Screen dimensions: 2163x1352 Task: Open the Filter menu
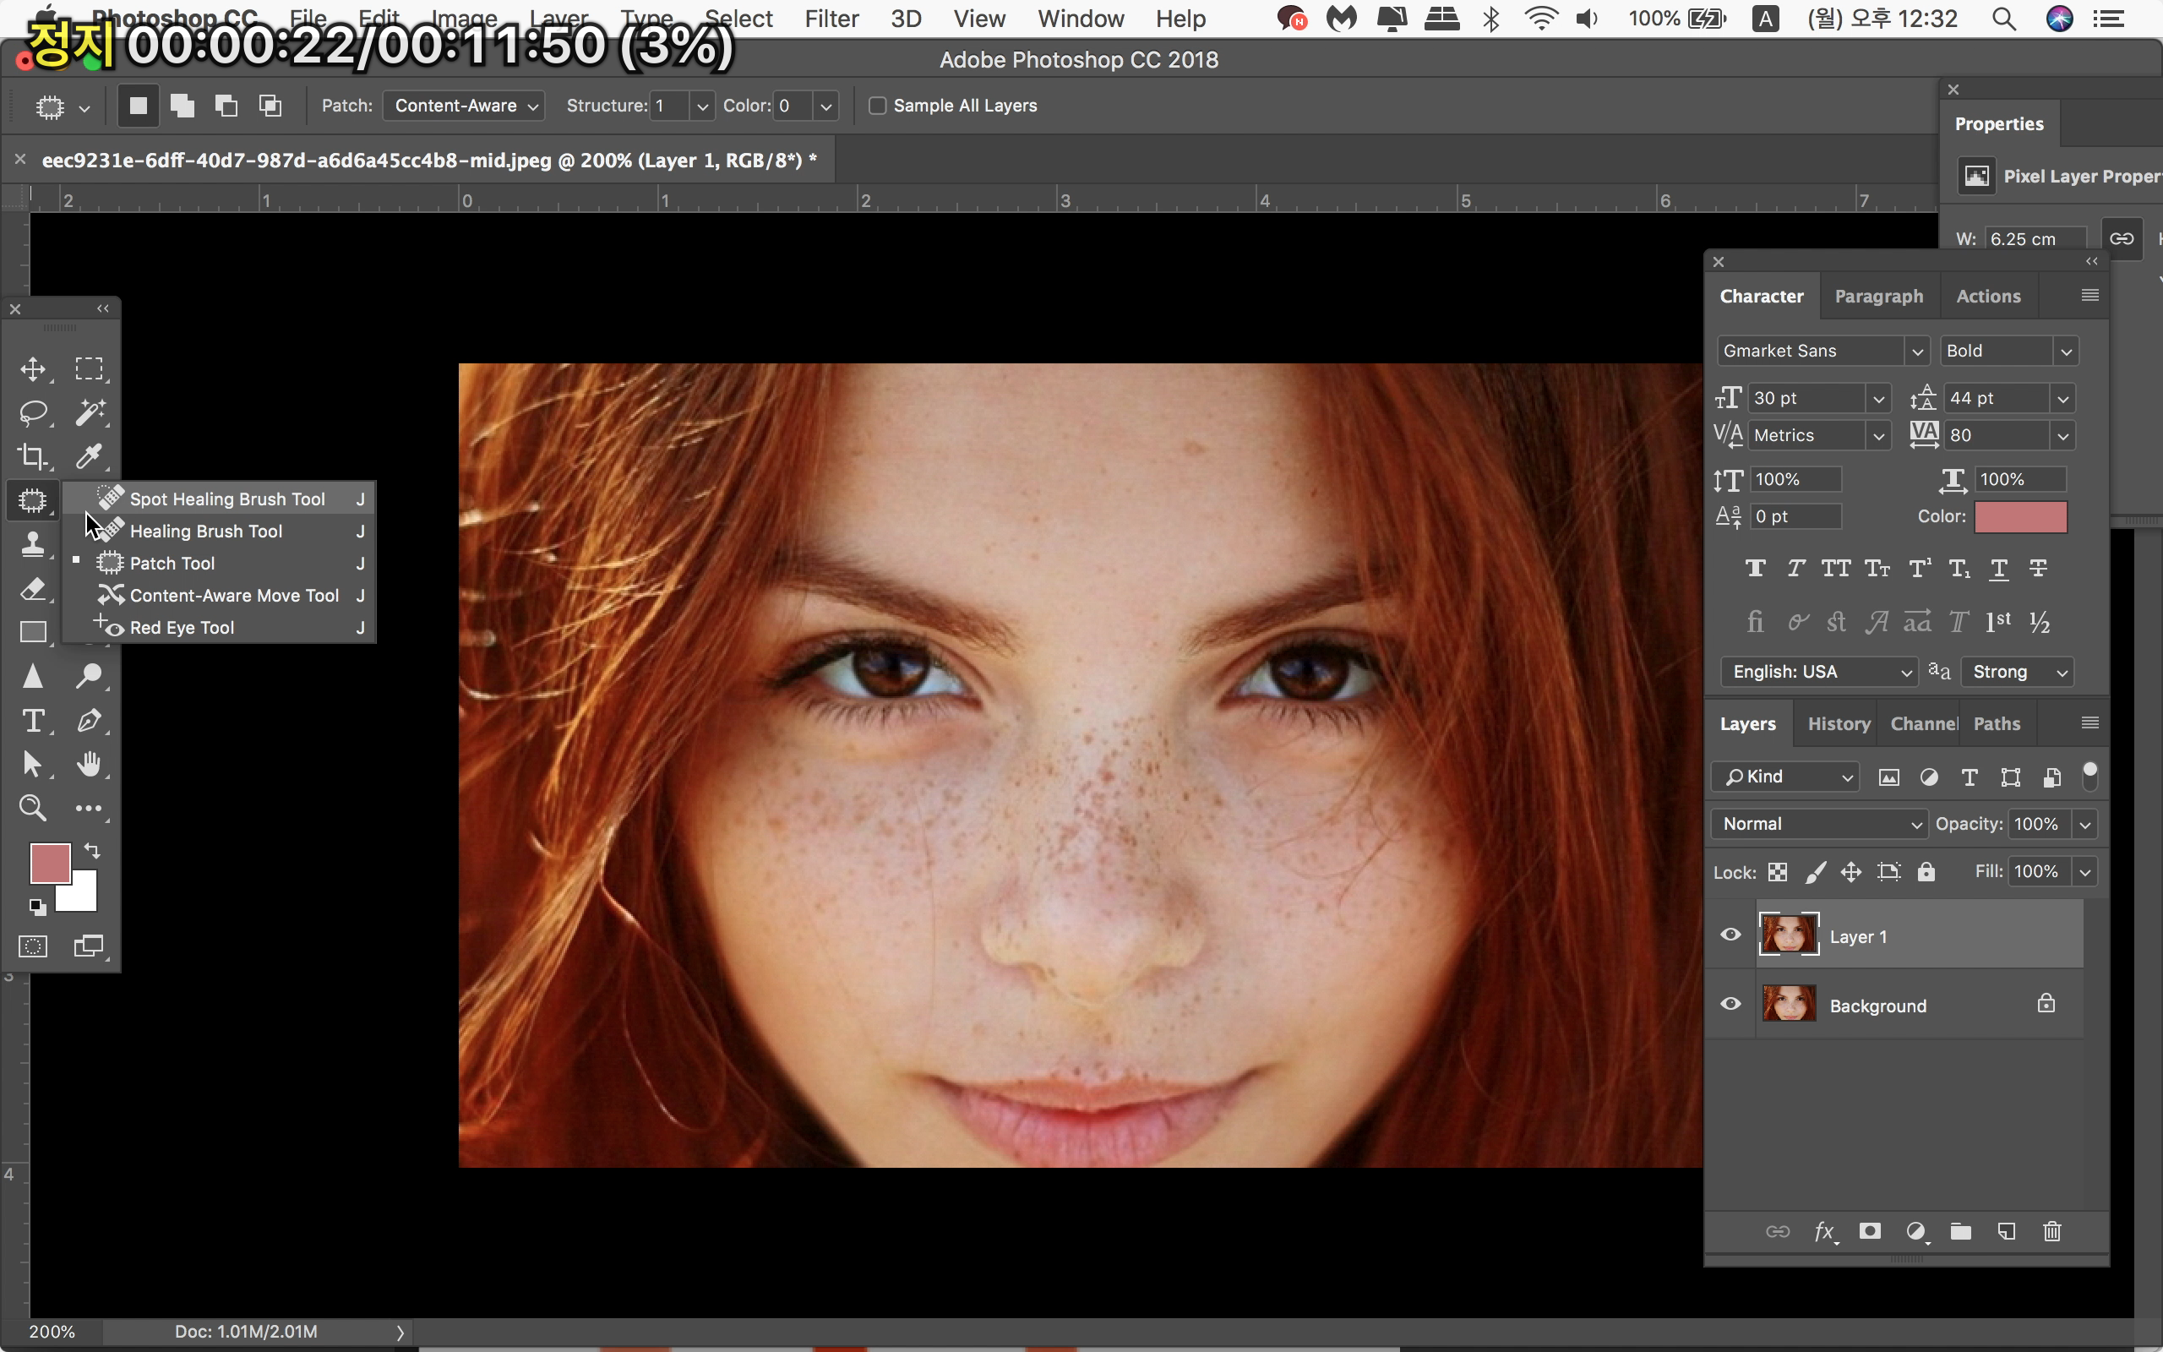click(831, 19)
